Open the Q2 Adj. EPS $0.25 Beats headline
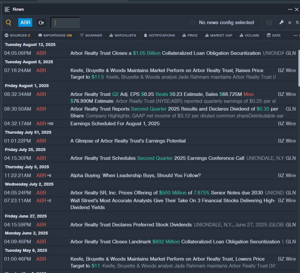Image resolution: width=300 pixels, height=273 pixels. point(162,98)
